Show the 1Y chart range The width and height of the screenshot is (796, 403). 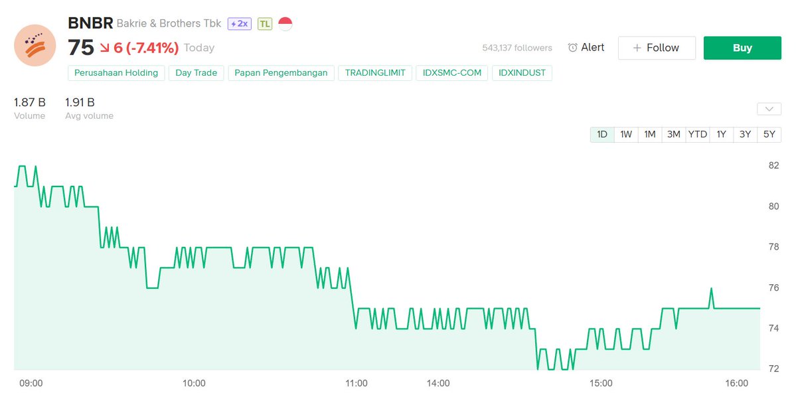point(722,135)
